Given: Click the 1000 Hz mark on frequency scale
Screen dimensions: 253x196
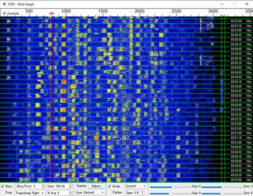Looking at the screenshot, I should (x=66, y=11).
